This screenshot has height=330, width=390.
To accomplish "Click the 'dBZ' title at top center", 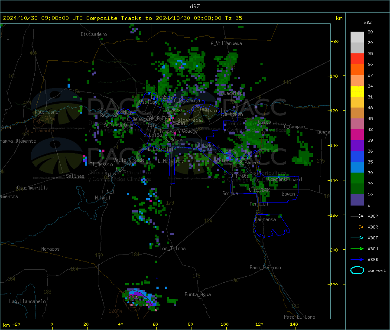I will tap(195, 7).
